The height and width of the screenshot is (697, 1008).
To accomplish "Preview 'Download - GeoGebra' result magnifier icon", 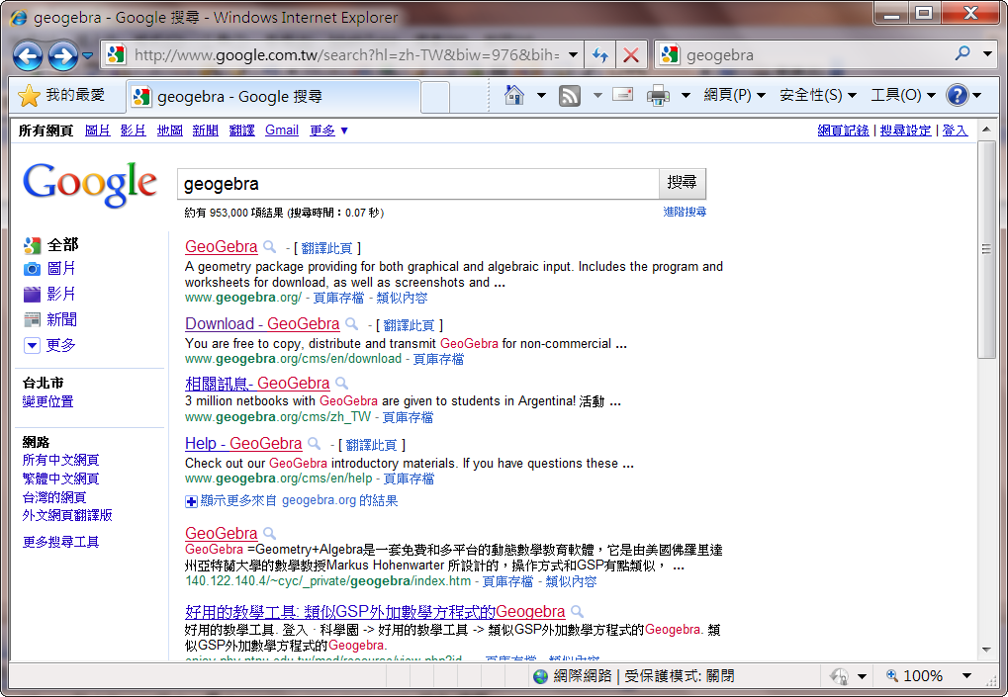I will pyautogui.click(x=351, y=323).
